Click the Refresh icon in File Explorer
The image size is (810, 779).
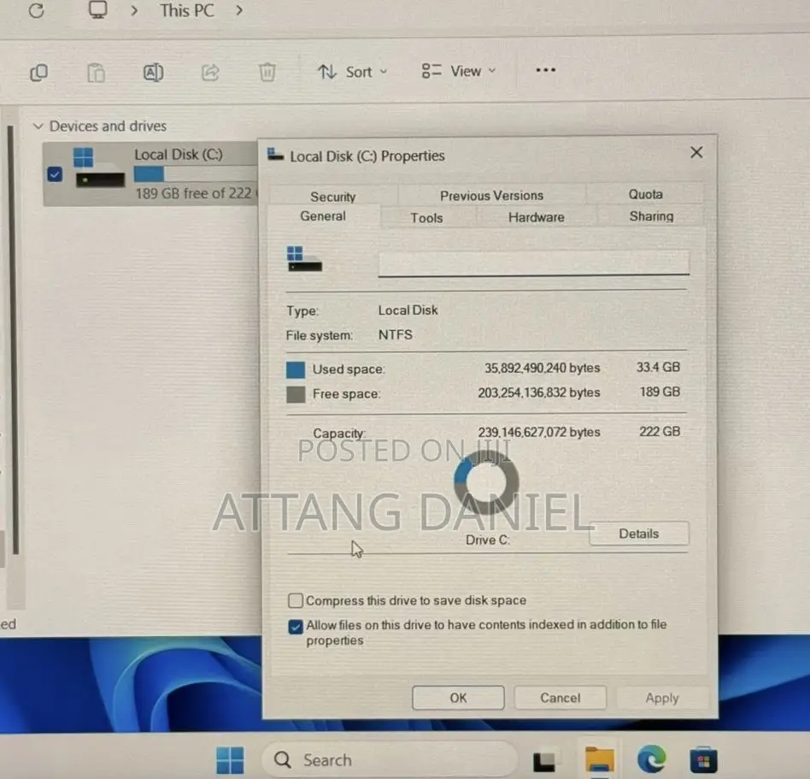[36, 10]
